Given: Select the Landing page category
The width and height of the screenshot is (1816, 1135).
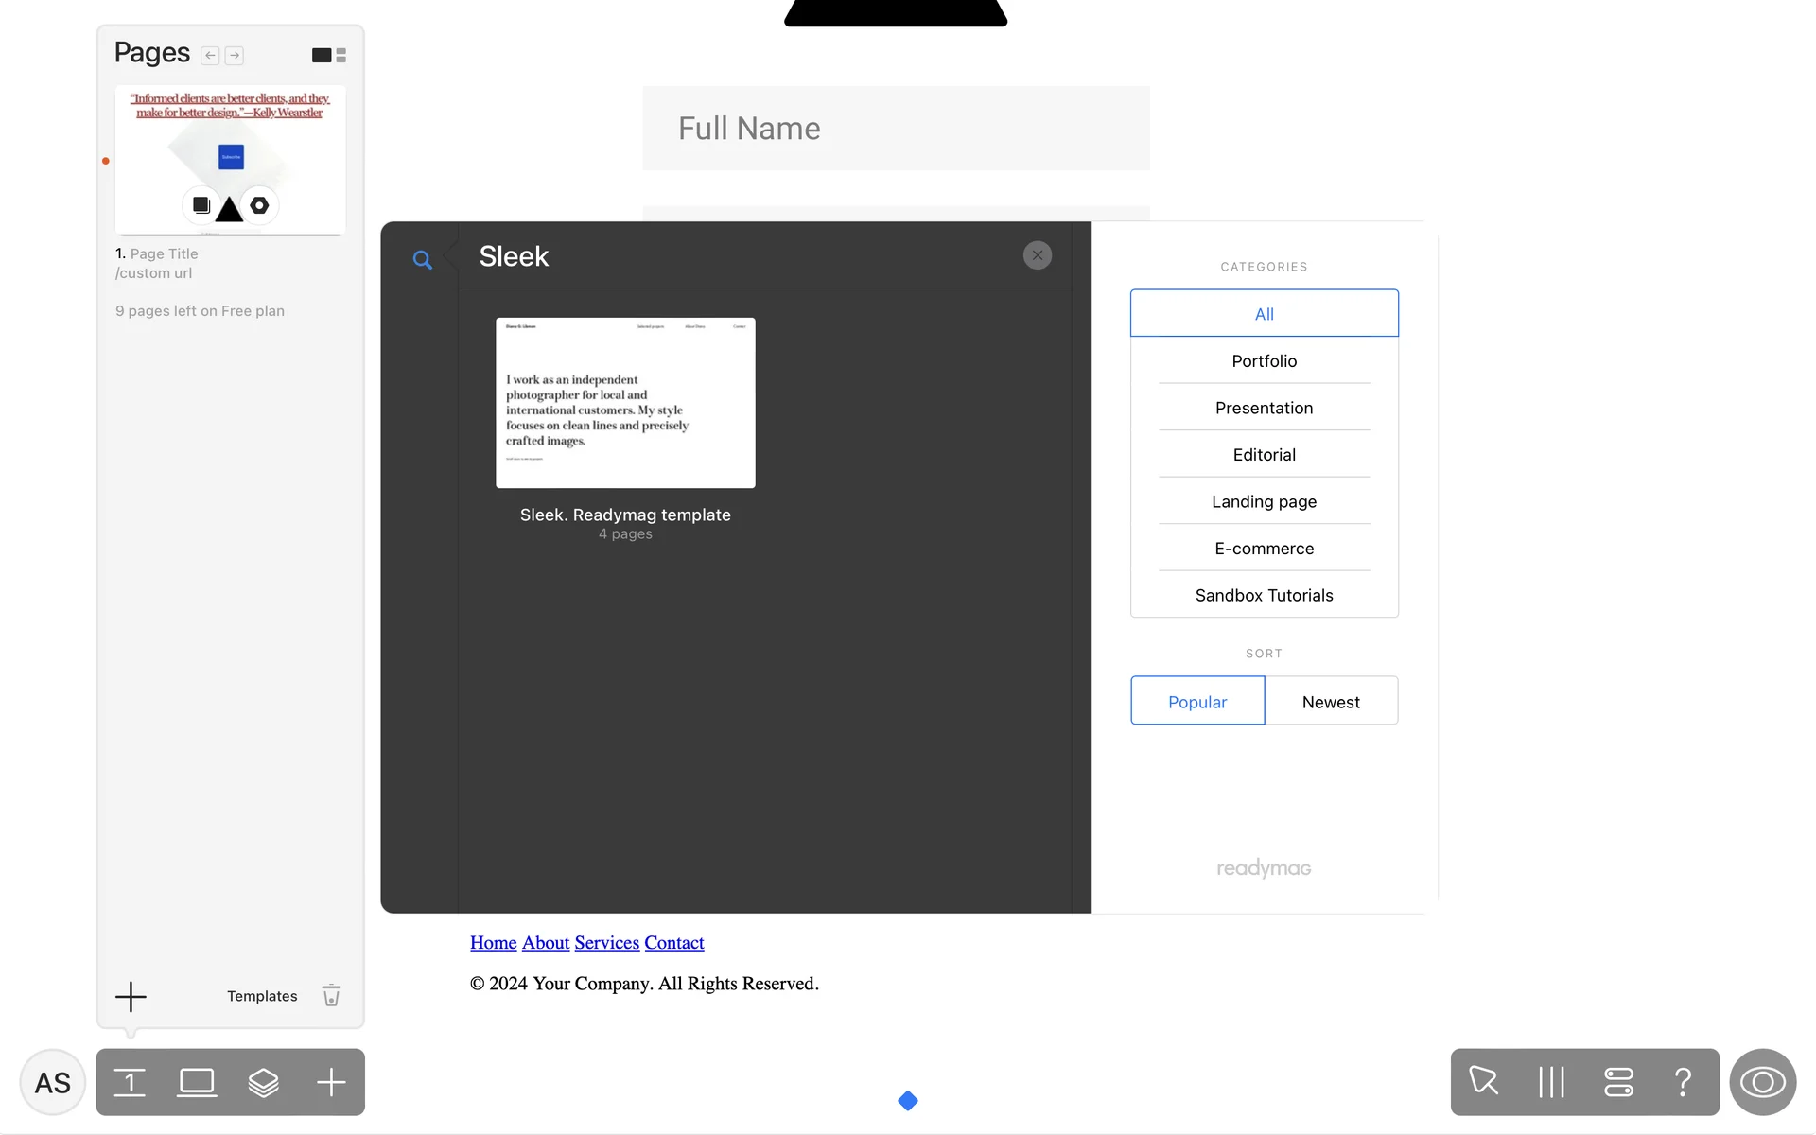Looking at the screenshot, I should 1264,501.
